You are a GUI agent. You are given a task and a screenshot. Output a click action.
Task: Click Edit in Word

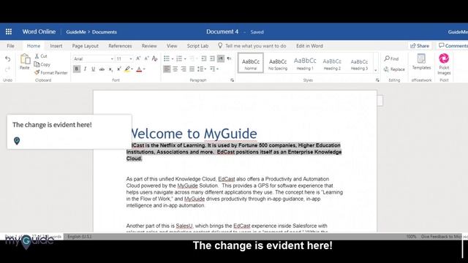pyautogui.click(x=309, y=46)
